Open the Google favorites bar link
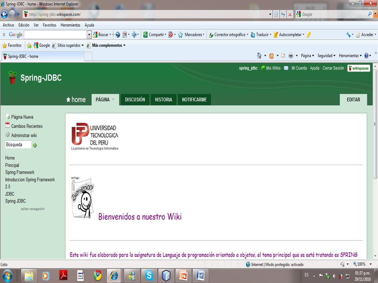 [x=42, y=45]
